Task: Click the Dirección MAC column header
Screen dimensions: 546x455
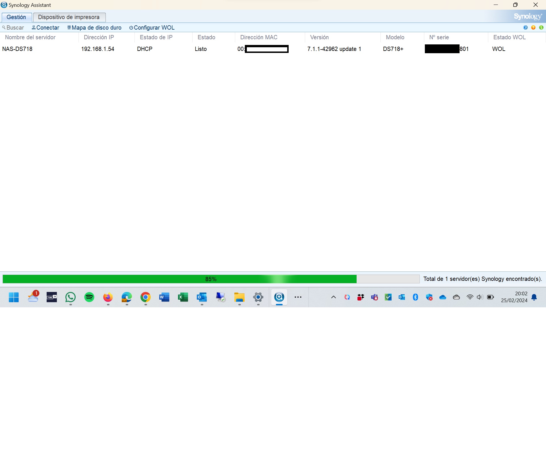Action: click(270, 37)
